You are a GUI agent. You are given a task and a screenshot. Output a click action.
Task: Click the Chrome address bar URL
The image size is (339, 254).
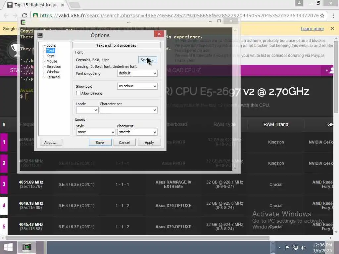[x=179, y=16]
